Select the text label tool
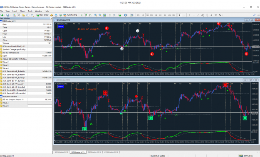Screen dimensions: 260x157 click(216, 15)
